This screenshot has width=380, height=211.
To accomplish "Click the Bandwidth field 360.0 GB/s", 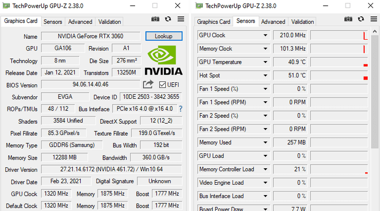I will (156, 157).
